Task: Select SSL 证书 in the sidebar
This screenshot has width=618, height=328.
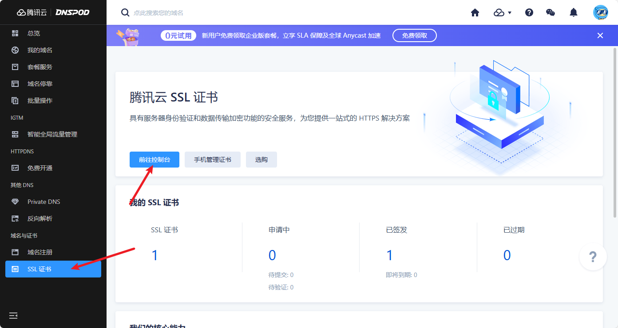Action: tap(53, 269)
